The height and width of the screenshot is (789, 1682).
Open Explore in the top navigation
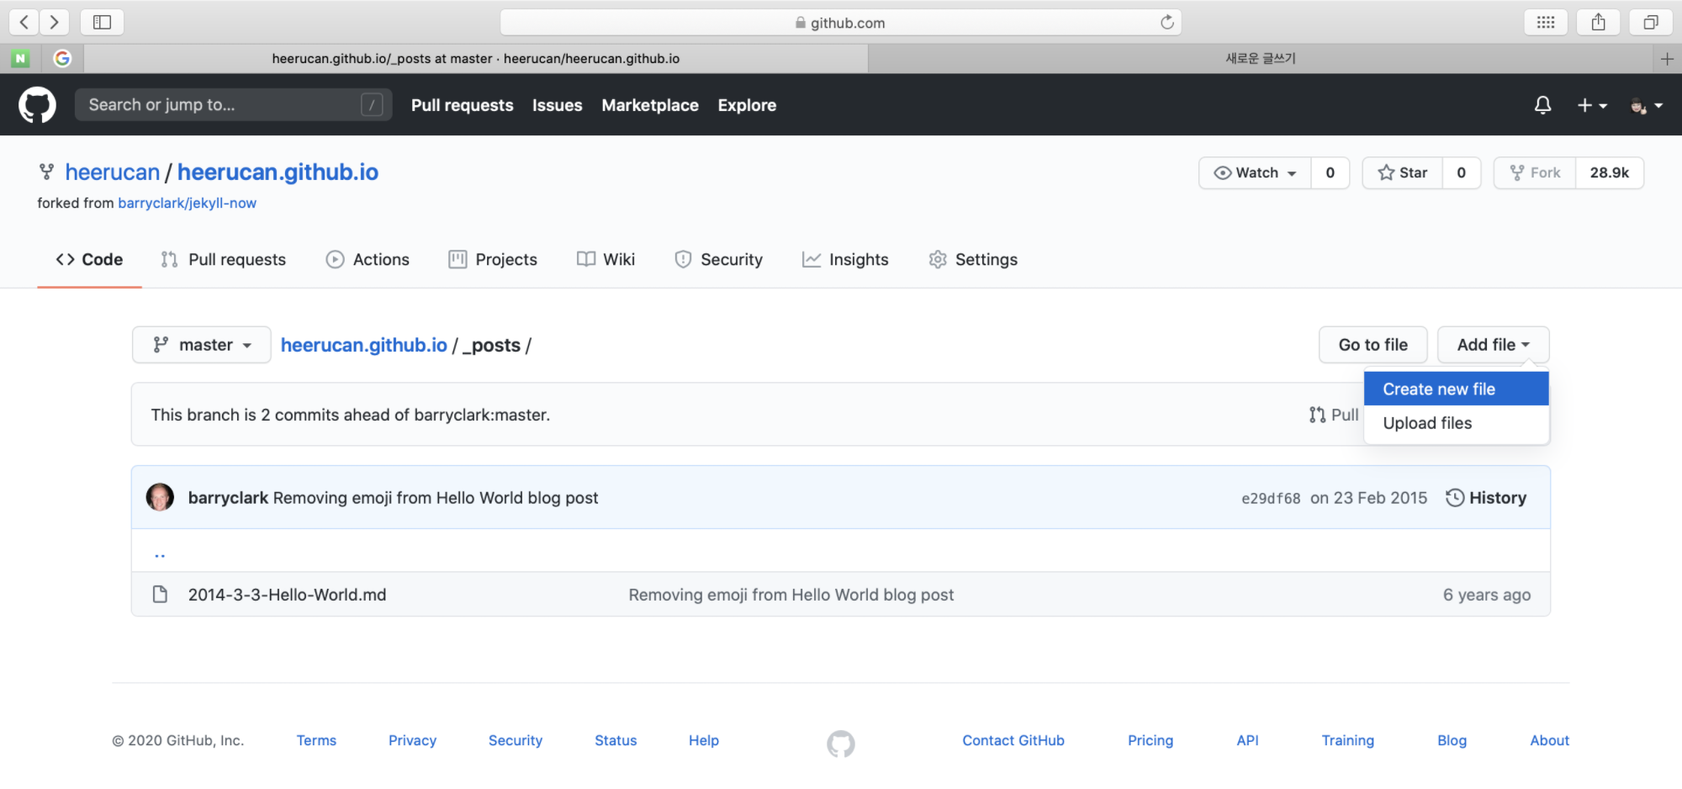(x=747, y=105)
